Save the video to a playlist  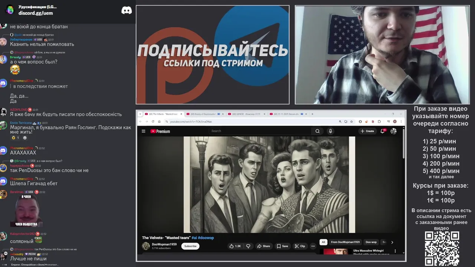[282, 246]
